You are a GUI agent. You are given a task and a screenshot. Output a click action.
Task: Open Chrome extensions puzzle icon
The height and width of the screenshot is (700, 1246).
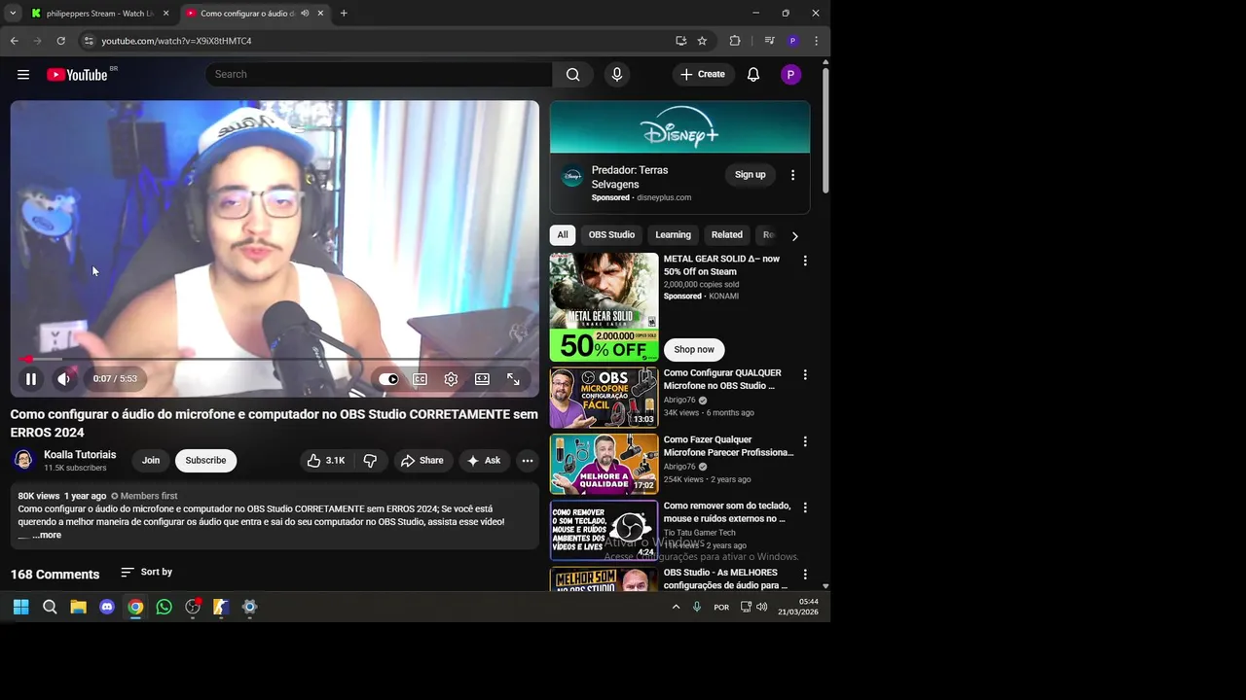(x=735, y=41)
